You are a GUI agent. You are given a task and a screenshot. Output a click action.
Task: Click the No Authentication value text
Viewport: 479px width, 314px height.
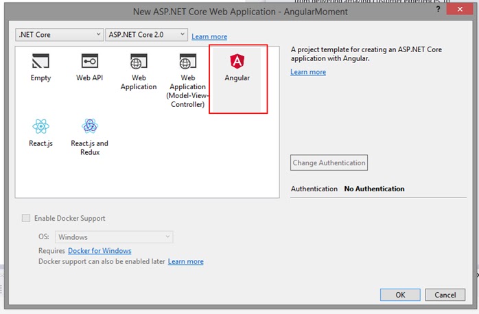pyautogui.click(x=374, y=189)
